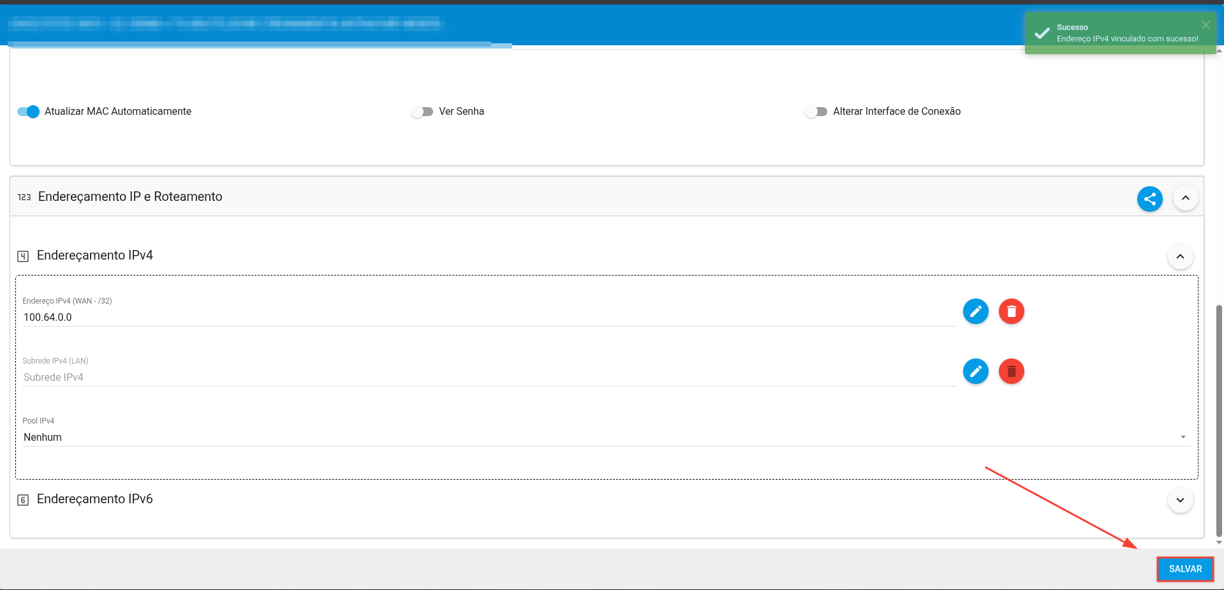Viewport: 1224px width, 590px height.
Task: Expand the Endereçamento IPv6 section
Action: click(x=1180, y=500)
